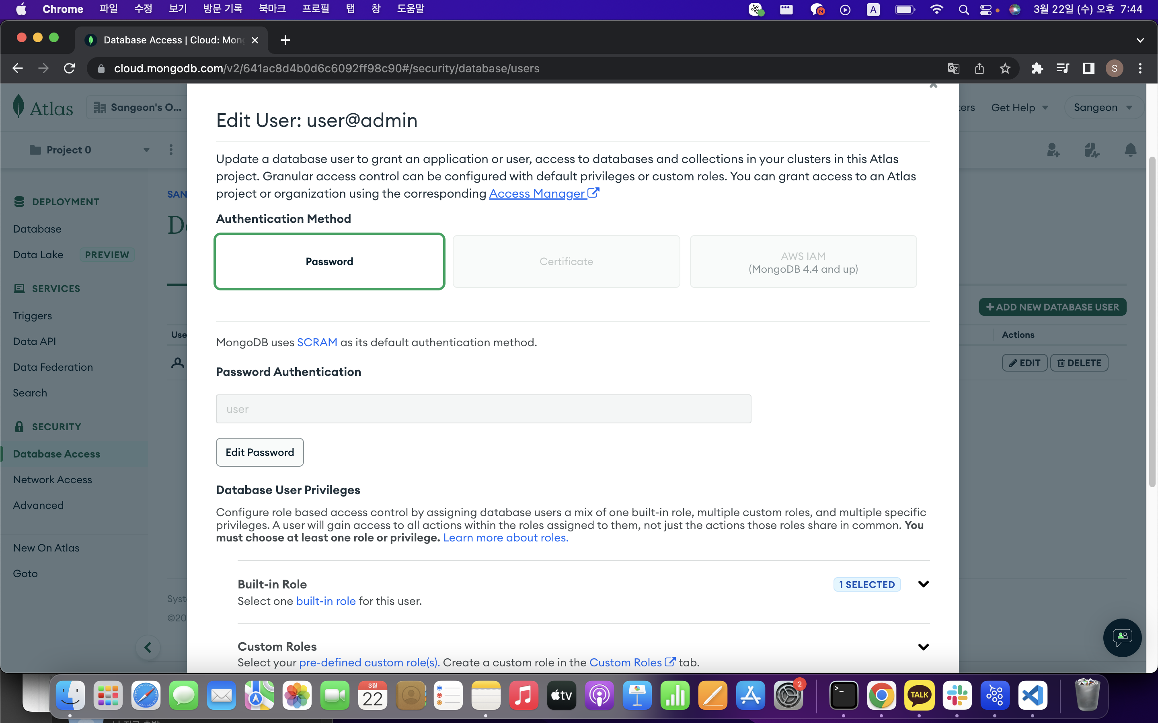Click the EDIT user button
Image resolution: width=1158 pixels, height=723 pixels.
[1025, 363]
